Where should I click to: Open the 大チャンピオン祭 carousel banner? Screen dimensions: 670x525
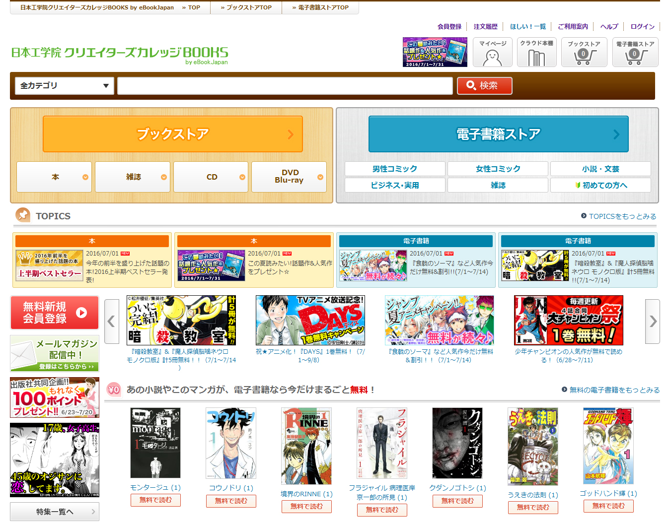tap(569, 320)
